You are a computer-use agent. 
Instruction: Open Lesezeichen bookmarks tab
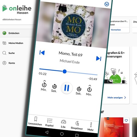tap(35, 121)
